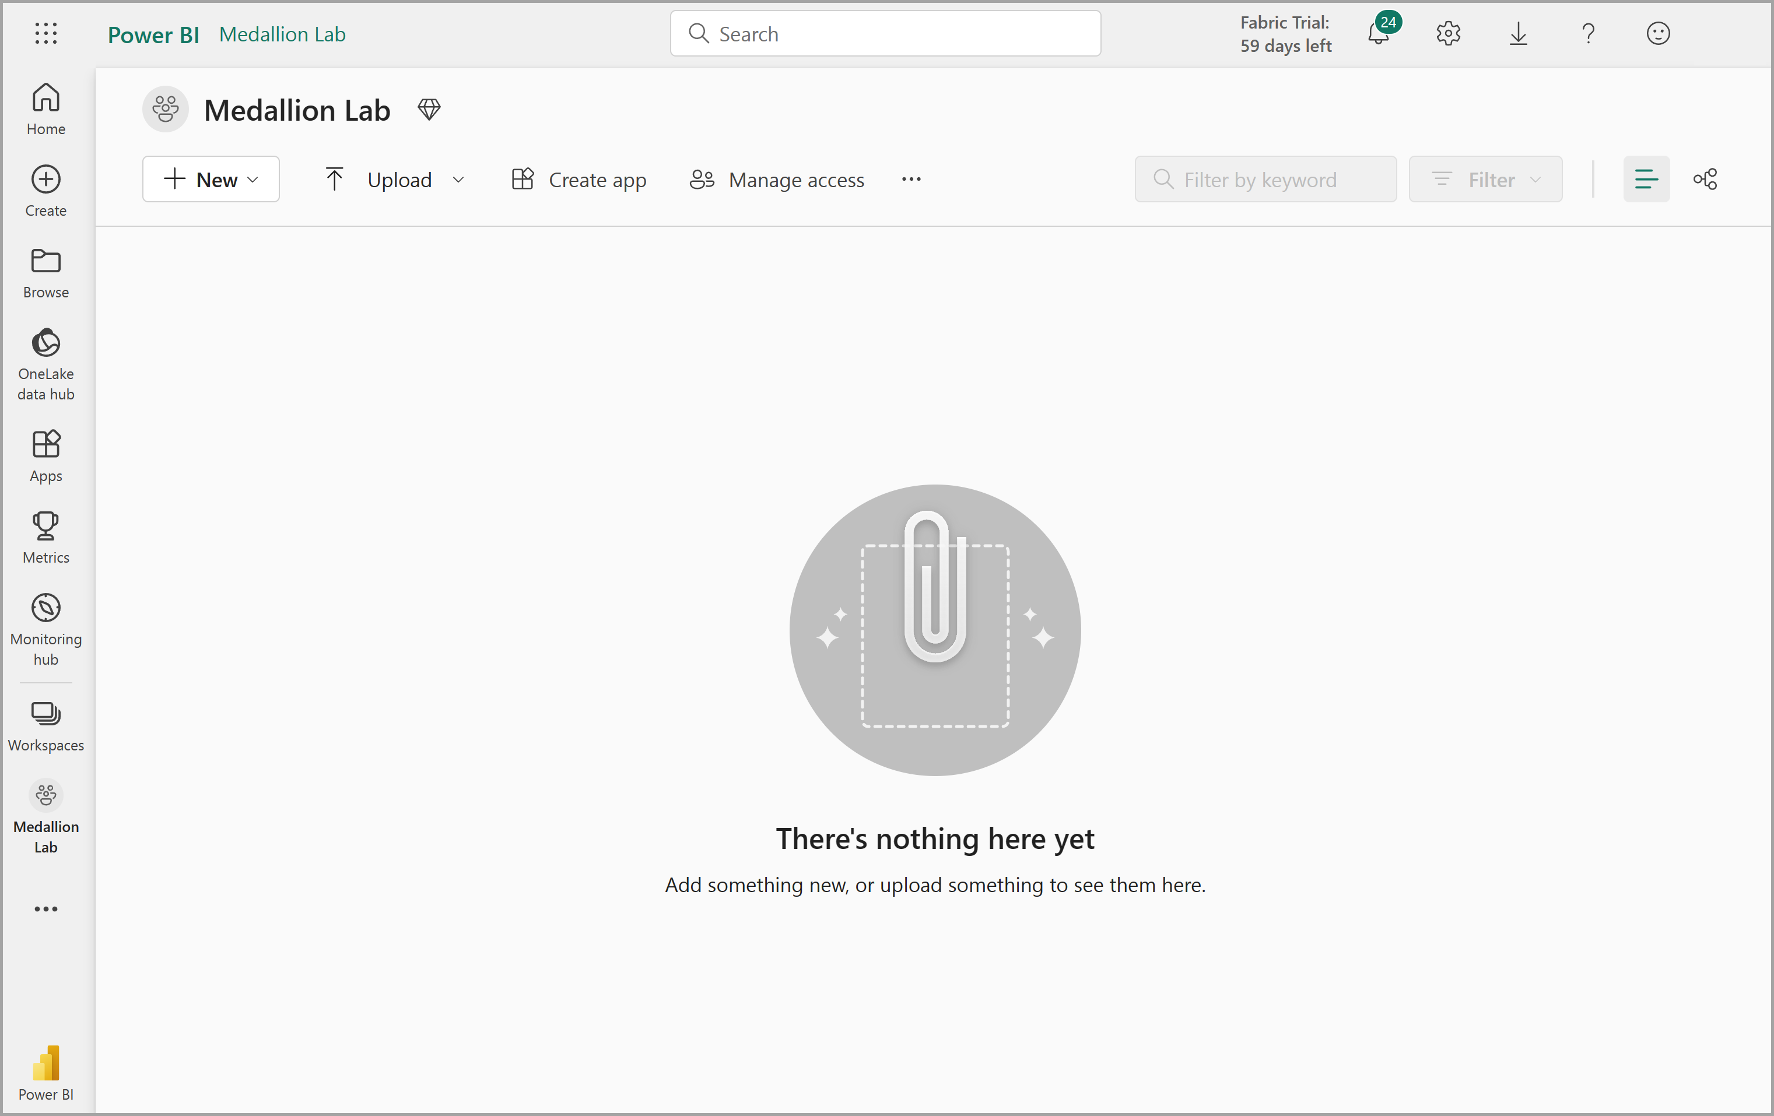The width and height of the screenshot is (1774, 1116).
Task: Click the diamond icon next to Medallion Lab
Action: tap(429, 109)
